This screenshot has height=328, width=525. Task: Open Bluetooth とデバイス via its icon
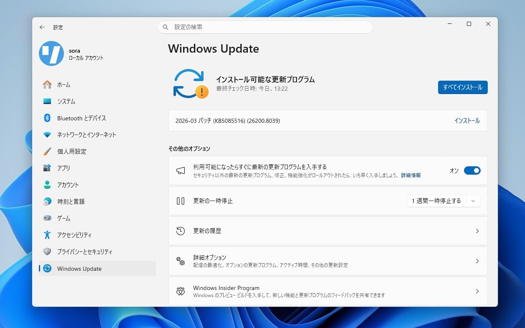[47, 118]
